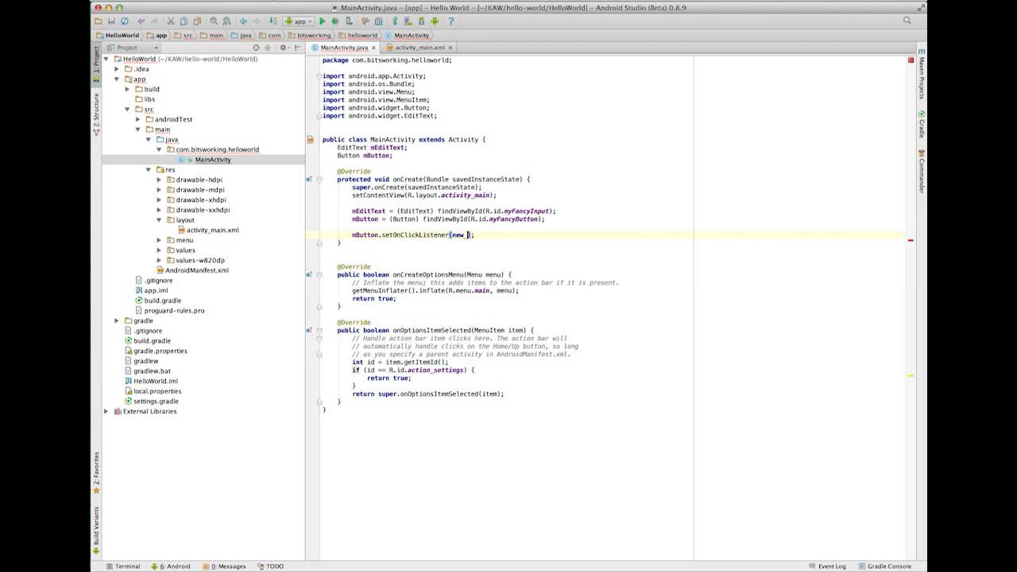Open the app run configuration dropdown
Viewport: 1017px width, 572px height.
coord(299,21)
